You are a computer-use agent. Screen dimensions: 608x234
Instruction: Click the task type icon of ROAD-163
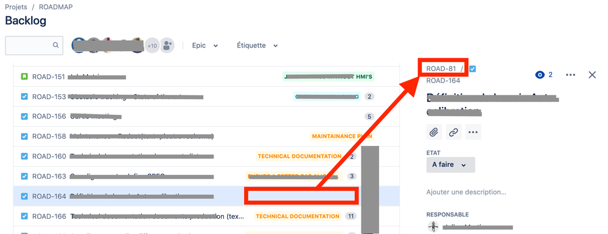pyautogui.click(x=24, y=176)
